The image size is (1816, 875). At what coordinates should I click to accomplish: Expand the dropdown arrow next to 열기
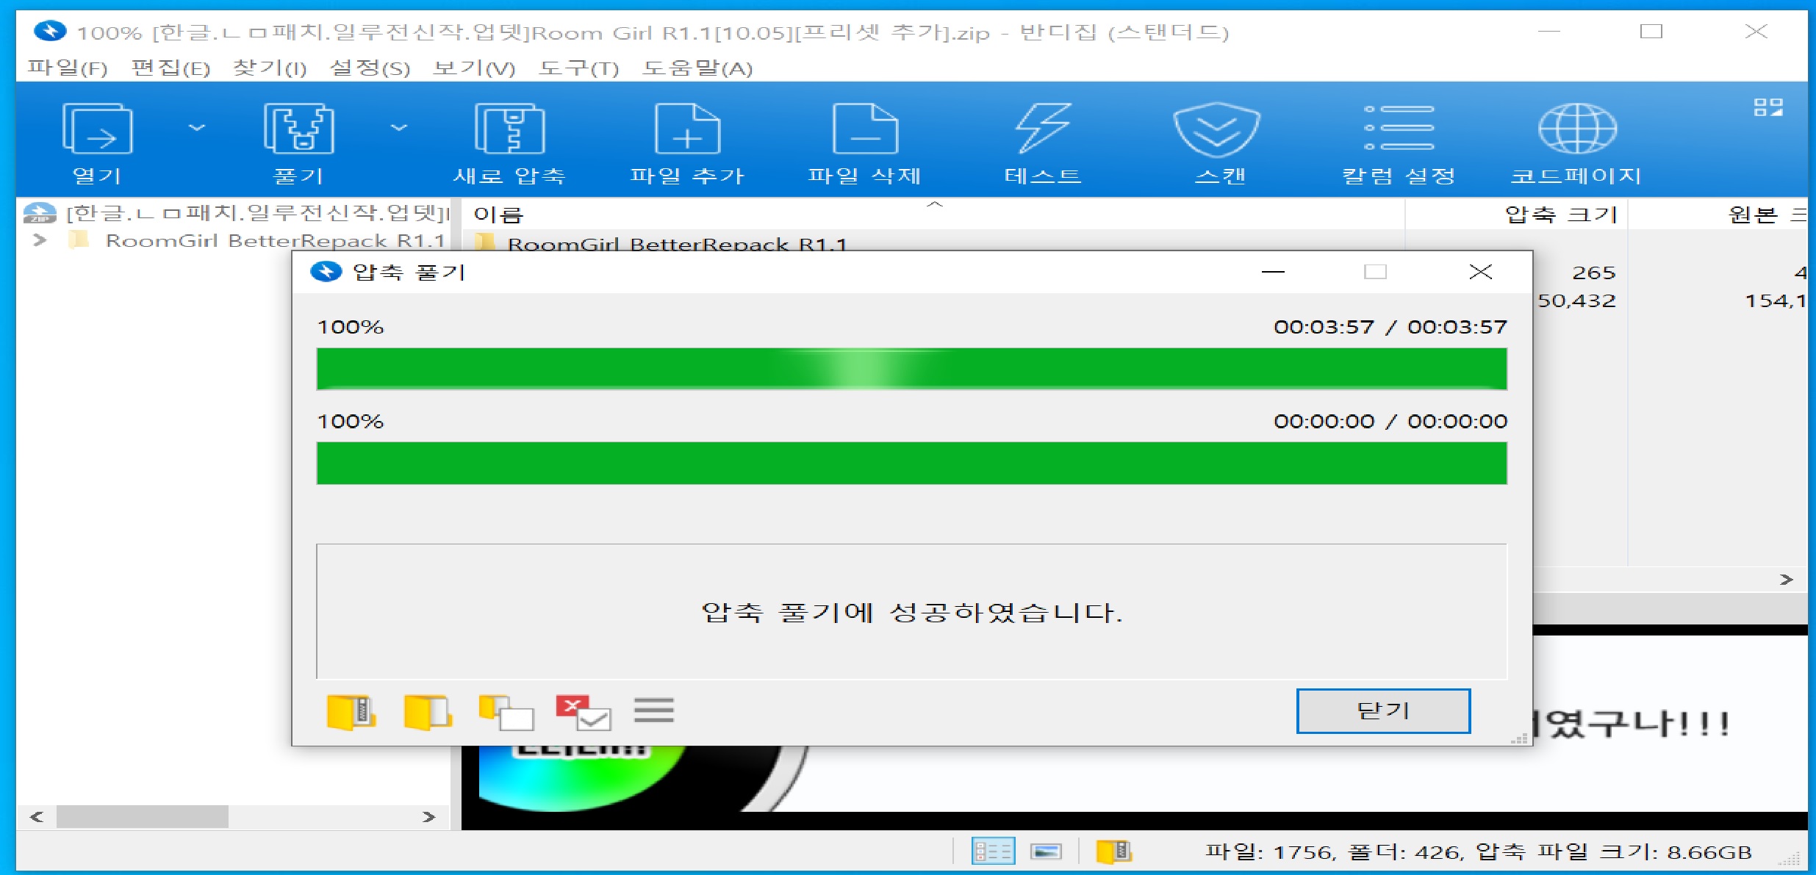[x=196, y=128]
